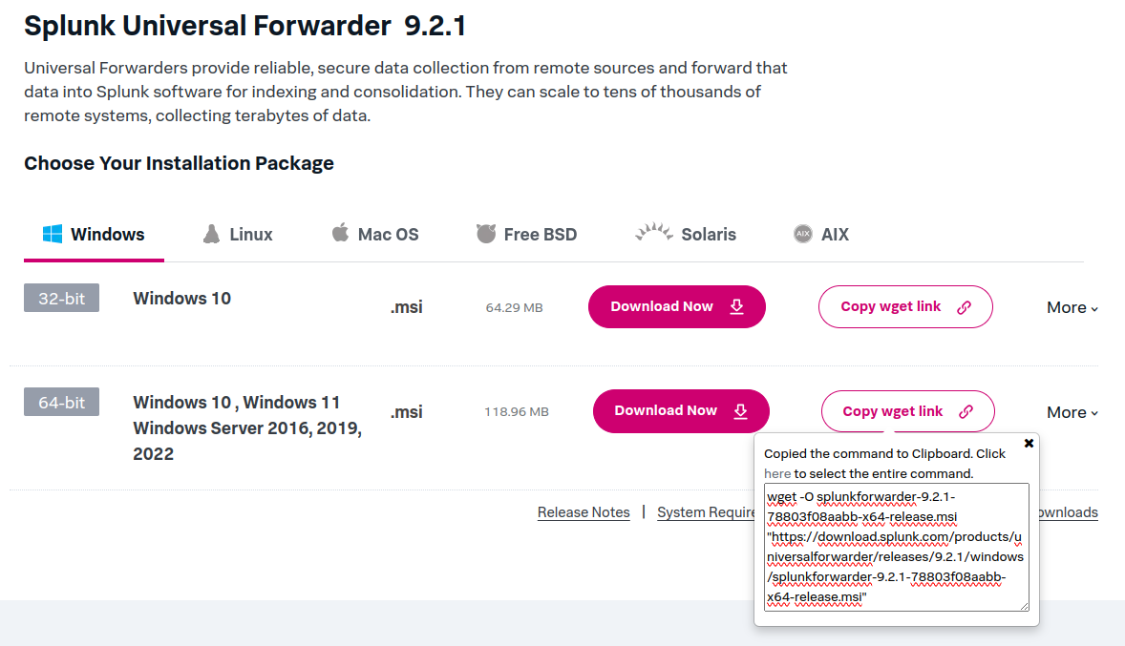The height and width of the screenshot is (646, 1125).
Task: Open the Solaris tab
Action: point(708,234)
